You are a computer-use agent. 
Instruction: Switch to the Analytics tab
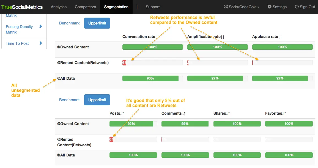(x=59, y=7)
